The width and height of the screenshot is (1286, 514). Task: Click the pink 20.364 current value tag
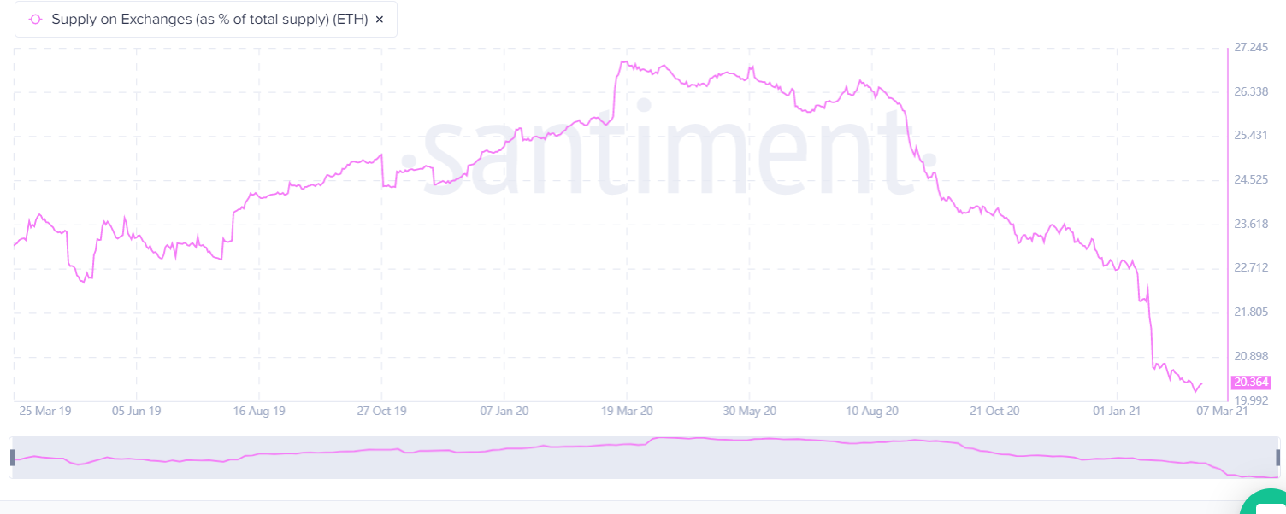[1252, 382]
